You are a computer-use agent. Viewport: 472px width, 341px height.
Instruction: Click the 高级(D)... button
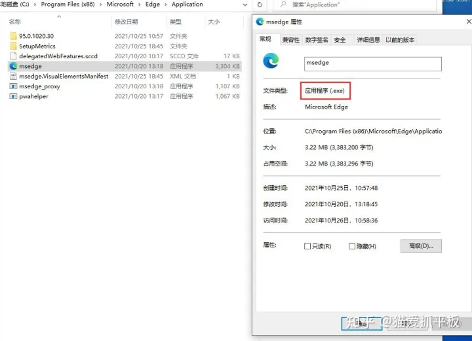421,246
